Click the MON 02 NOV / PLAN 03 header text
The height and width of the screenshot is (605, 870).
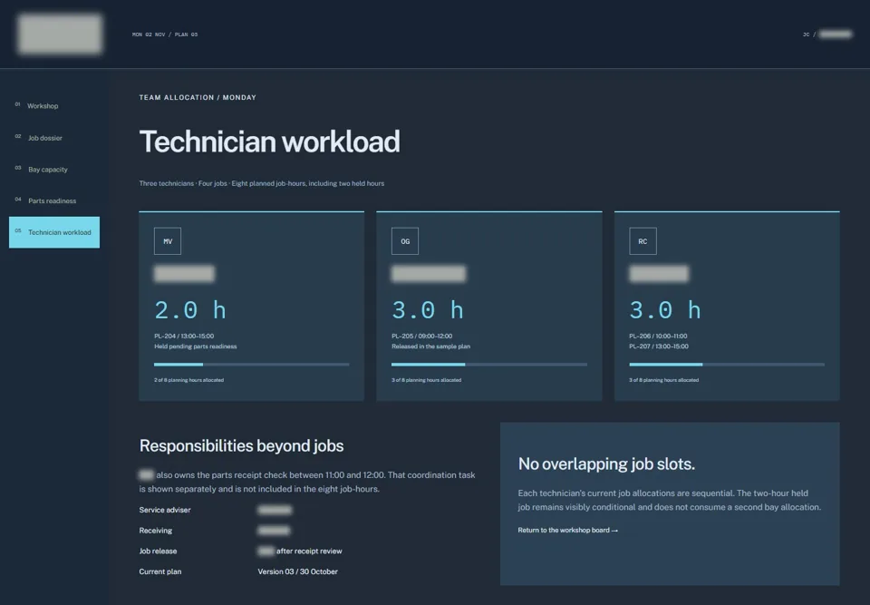pyautogui.click(x=165, y=34)
